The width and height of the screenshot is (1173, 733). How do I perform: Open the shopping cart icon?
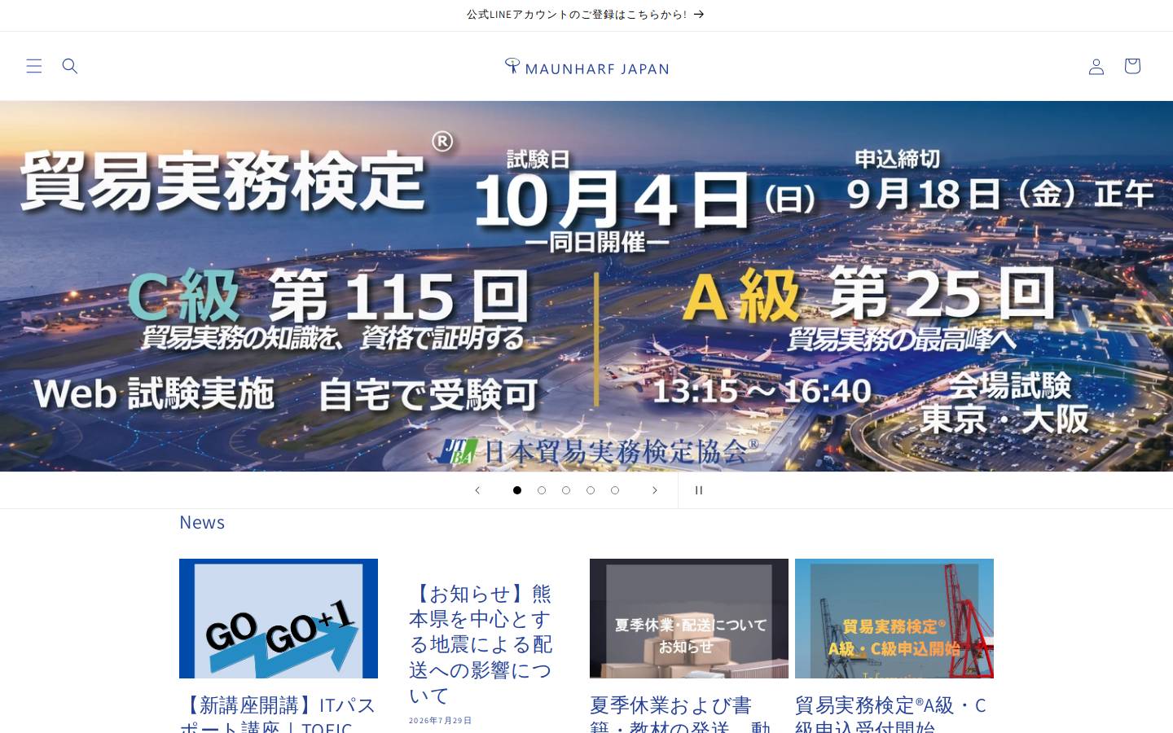(x=1132, y=66)
